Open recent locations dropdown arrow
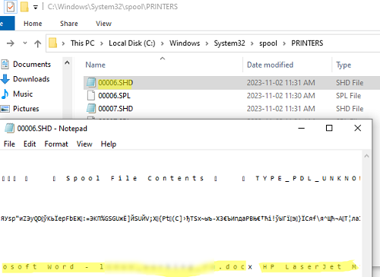Screen dimensions: 380x277 click(x=25, y=43)
